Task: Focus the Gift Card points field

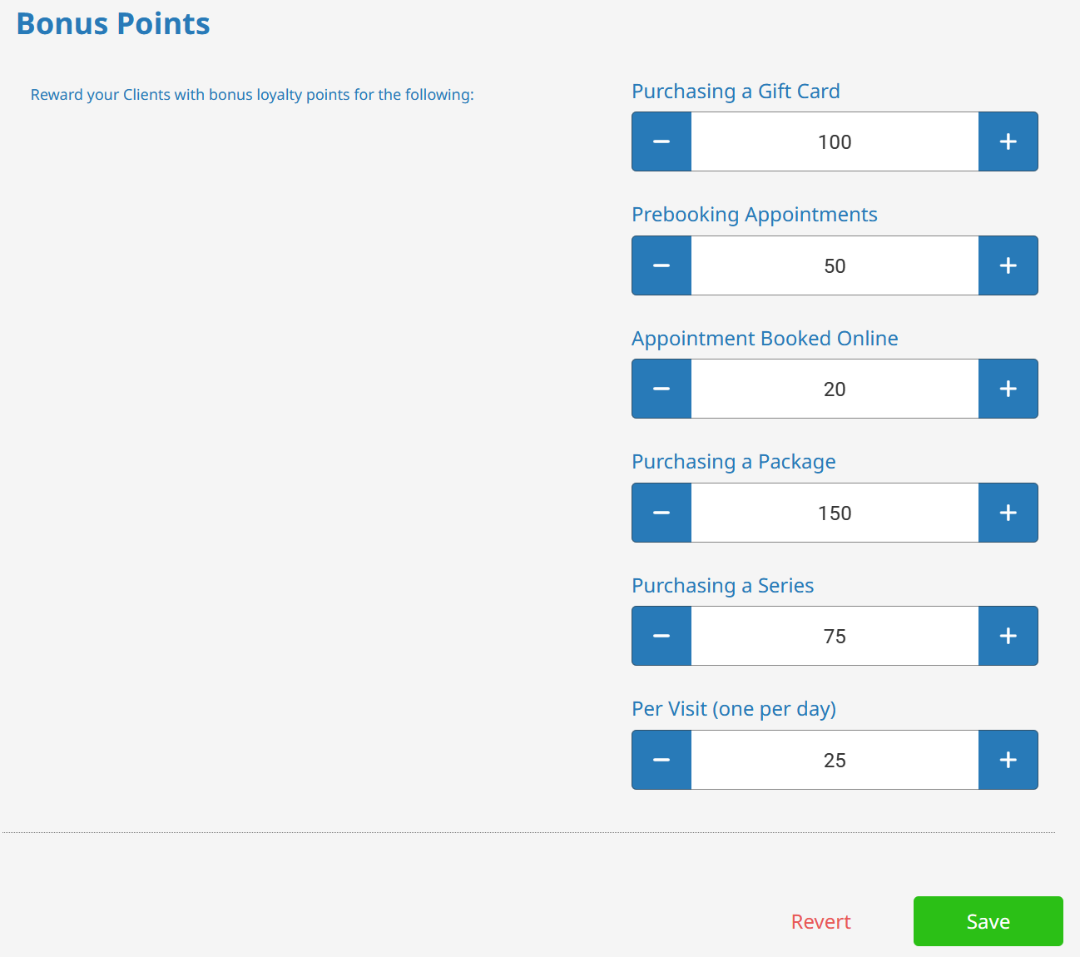Action: 835,141
